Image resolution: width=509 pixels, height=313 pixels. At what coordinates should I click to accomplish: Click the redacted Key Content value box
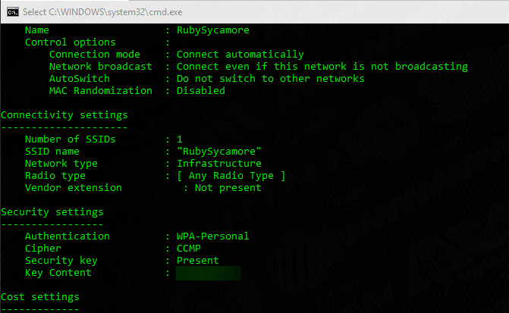(208, 273)
